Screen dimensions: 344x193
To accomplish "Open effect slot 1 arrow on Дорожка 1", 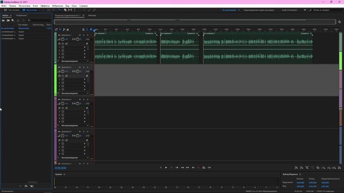I will pyautogui.click(x=85, y=47).
